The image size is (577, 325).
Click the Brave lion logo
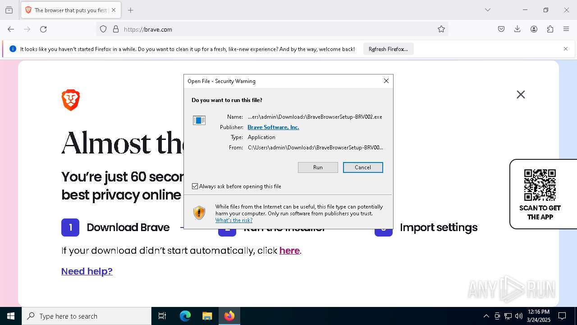(x=71, y=100)
